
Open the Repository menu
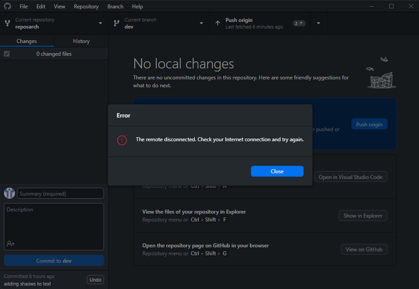click(86, 6)
